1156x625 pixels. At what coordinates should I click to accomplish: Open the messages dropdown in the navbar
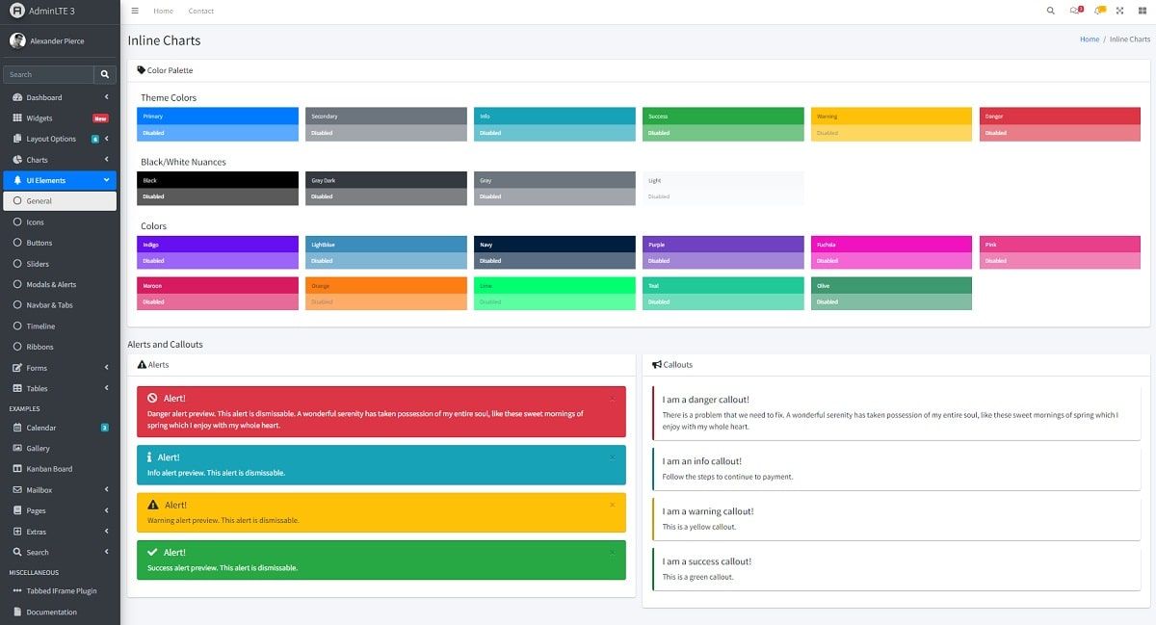(x=1076, y=11)
